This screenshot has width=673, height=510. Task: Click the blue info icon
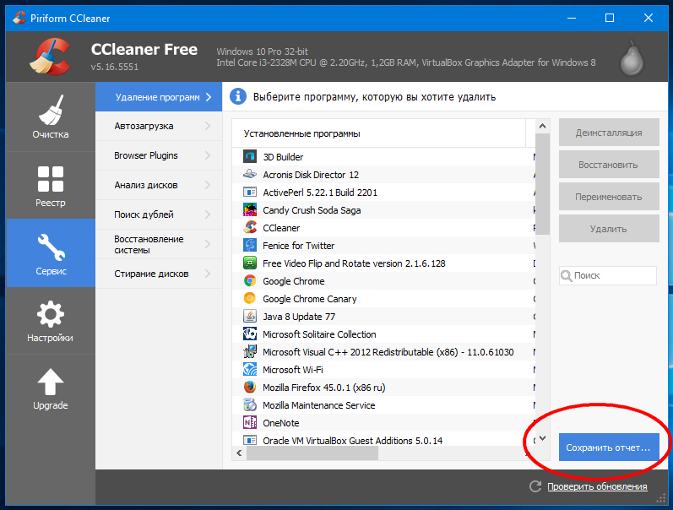238,96
